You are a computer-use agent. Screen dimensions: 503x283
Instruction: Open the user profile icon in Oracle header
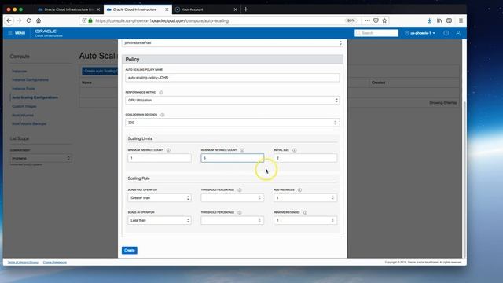(x=458, y=33)
